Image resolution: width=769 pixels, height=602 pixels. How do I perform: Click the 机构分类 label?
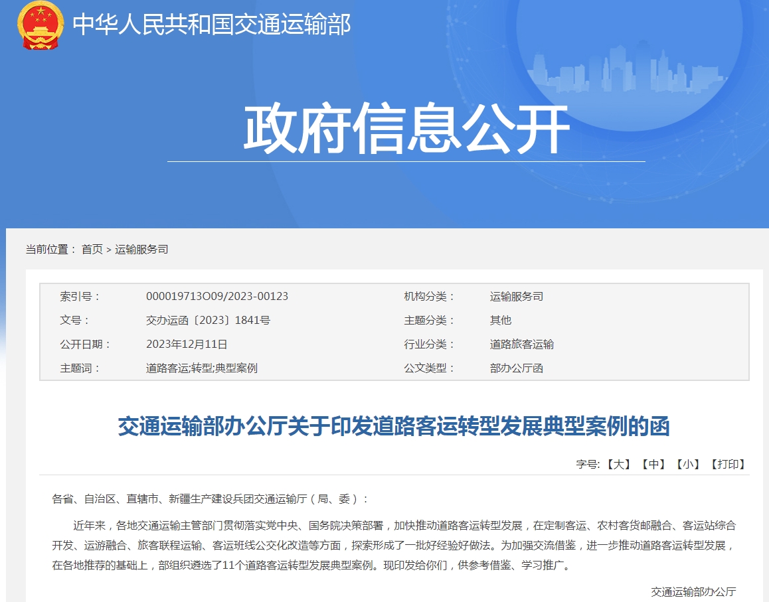(429, 296)
